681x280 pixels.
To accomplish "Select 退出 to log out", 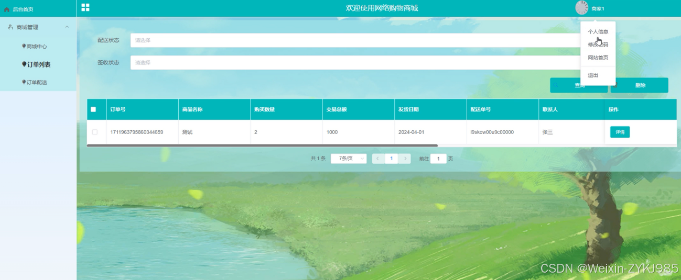I will point(593,75).
